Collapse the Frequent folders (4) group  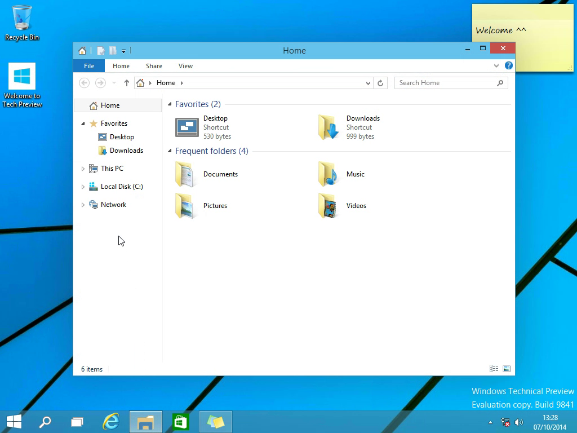[170, 151]
